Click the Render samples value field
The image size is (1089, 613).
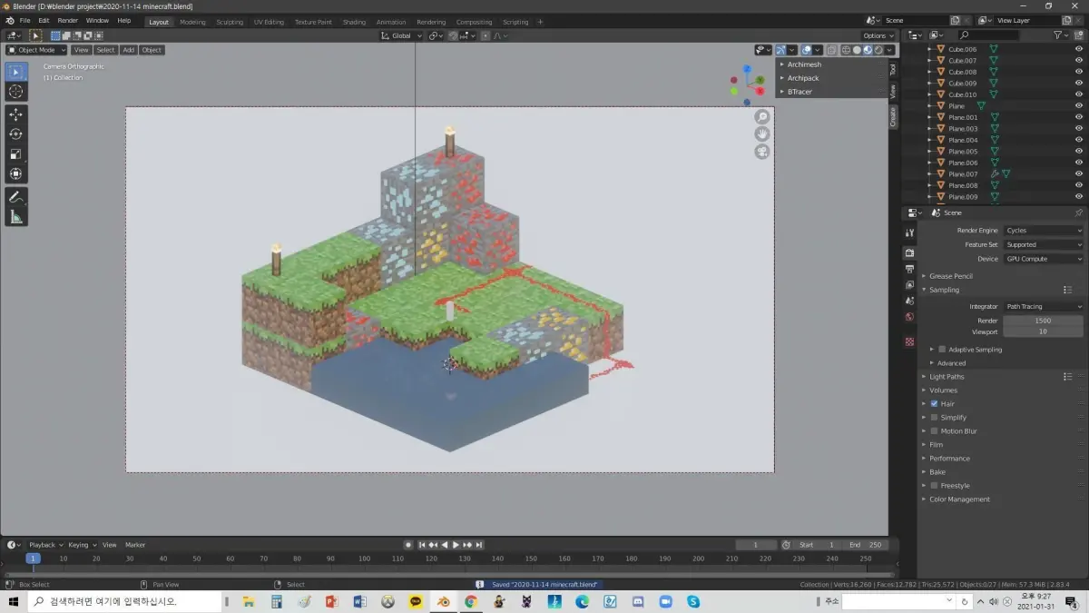coord(1043,321)
